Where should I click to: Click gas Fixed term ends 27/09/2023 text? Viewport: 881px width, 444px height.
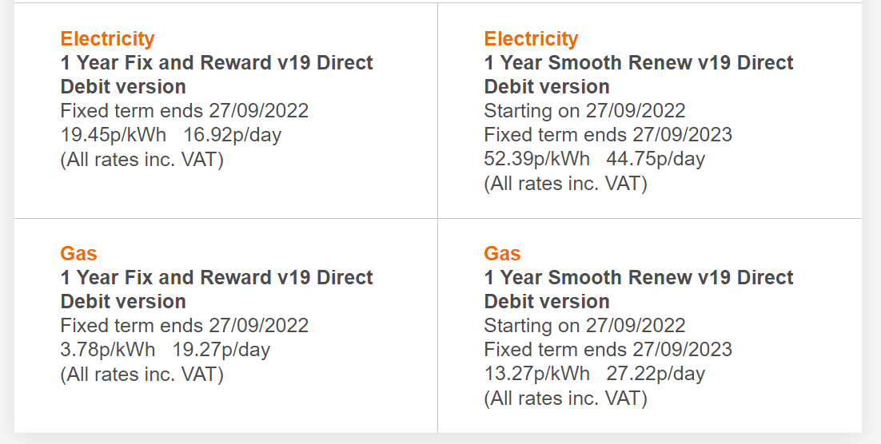[608, 350]
